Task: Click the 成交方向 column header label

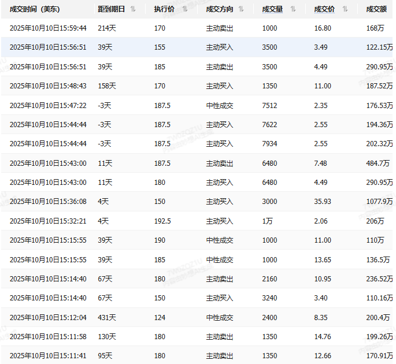Action: click(220, 9)
